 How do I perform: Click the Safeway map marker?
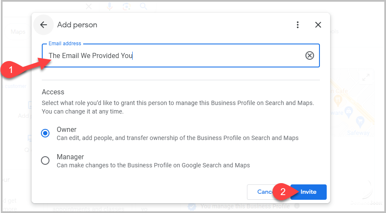click(360, 123)
